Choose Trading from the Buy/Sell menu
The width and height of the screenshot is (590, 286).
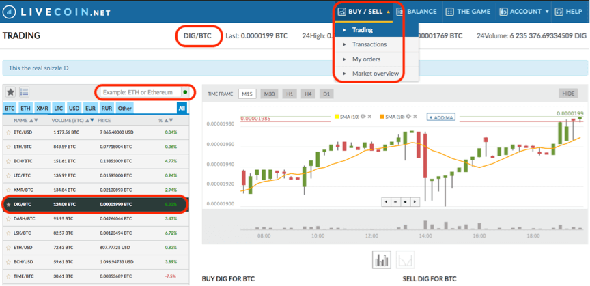(377, 30)
